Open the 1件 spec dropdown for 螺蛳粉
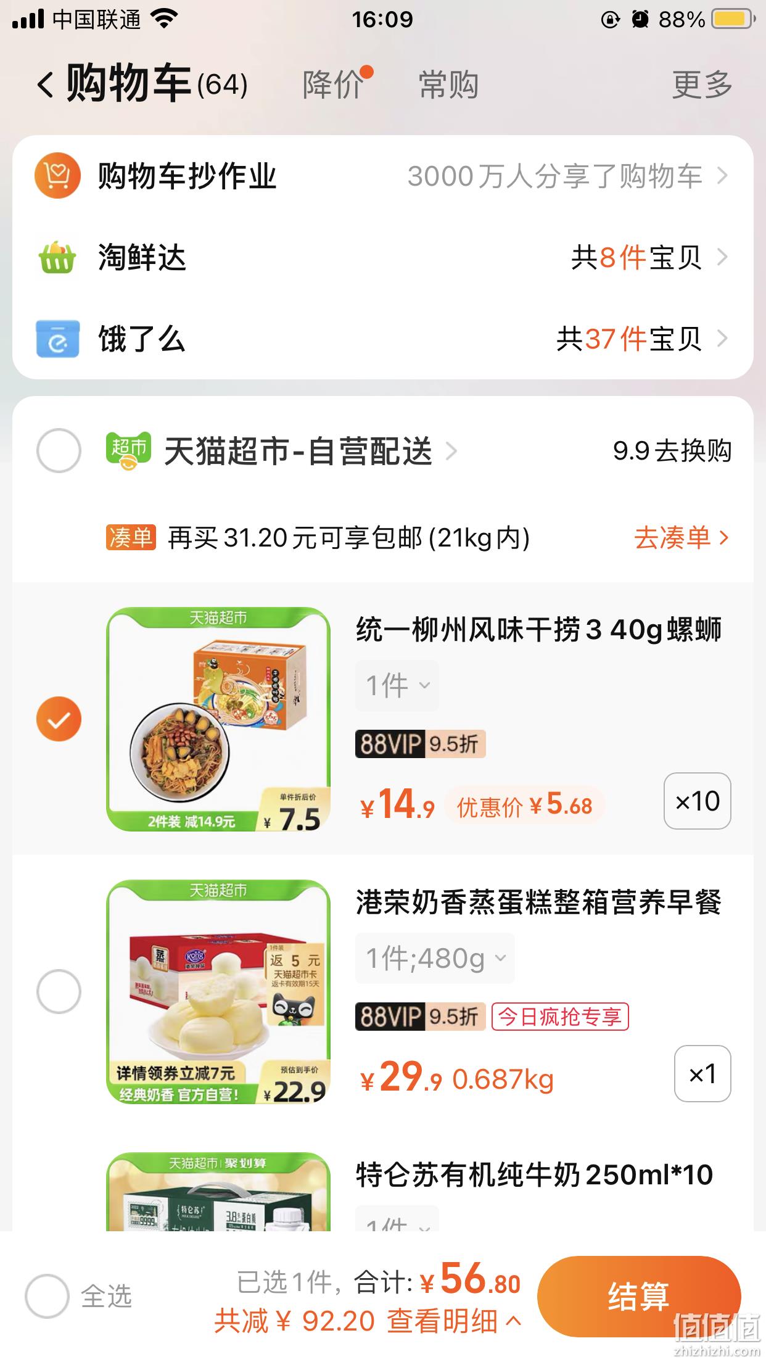766x1362 pixels. pyautogui.click(x=397, y=686)
